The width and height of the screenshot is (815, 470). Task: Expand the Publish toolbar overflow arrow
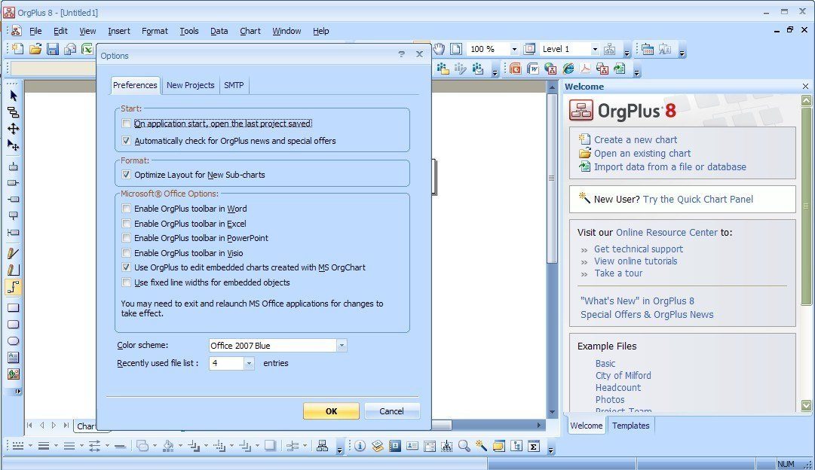coord(637,72)
